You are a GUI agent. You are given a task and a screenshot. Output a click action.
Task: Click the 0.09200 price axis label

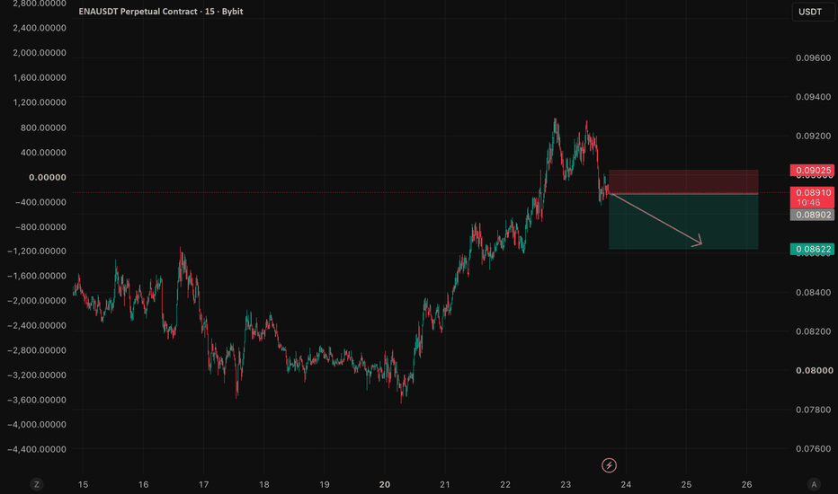pos(814,136)
